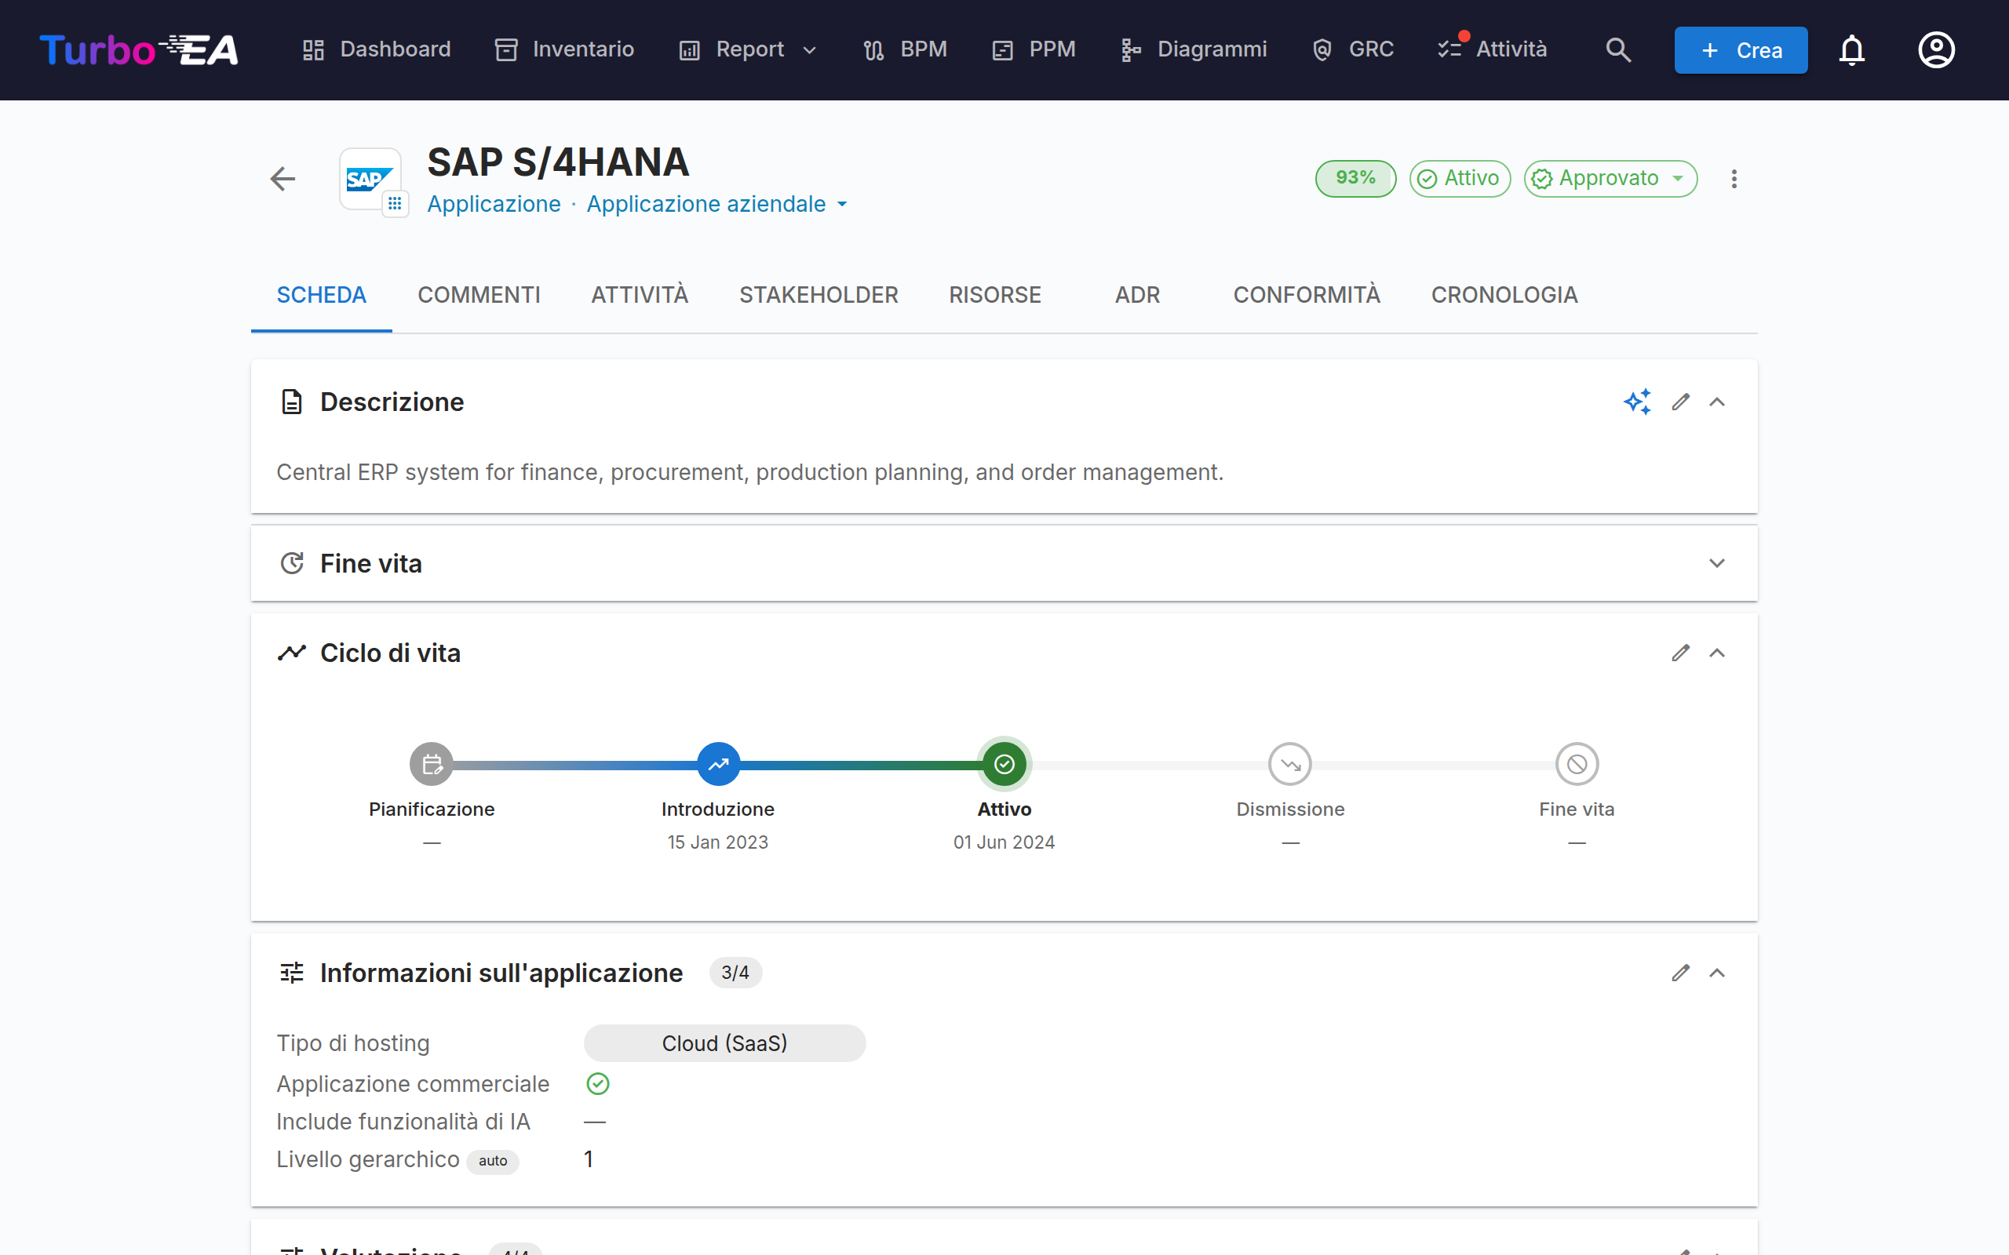Select the Dismissione lifecycle marker
This screenshot has height=1255, width=2009.
(x=1290, y=764)
